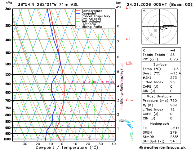Viewport: 195px width, 150px height.
Task: Click the red wind barb at 500 hPa
Action: coord(130,63)
